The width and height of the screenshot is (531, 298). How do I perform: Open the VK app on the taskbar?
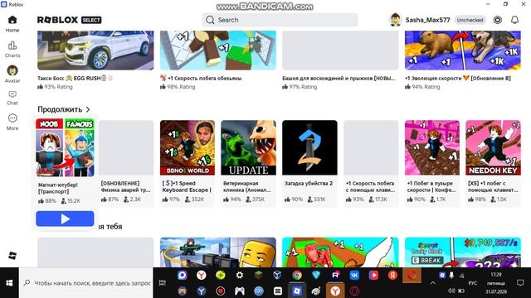[354, 276]
